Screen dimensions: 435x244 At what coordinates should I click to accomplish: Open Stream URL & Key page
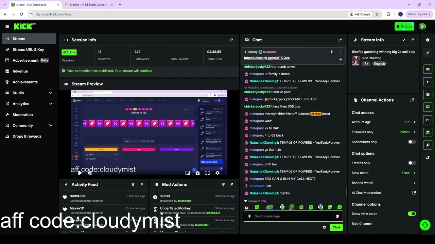[29, 49]
